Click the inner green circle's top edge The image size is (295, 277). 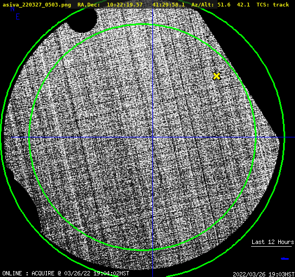142,24
